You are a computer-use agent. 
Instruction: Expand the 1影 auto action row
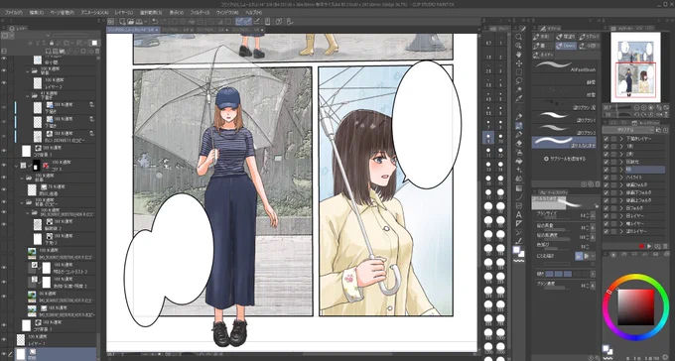(621, 147)
